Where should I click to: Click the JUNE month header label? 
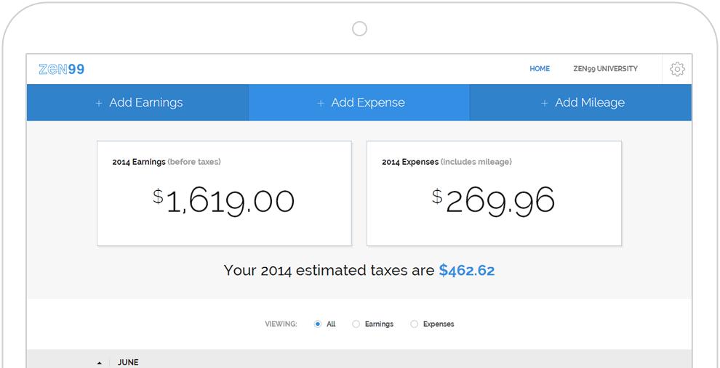[x=128, y=362]
